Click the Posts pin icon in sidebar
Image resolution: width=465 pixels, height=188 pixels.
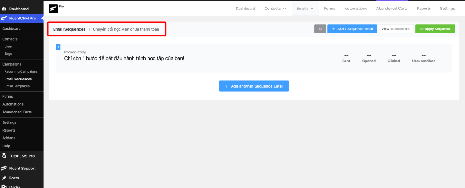coord(4,178)
